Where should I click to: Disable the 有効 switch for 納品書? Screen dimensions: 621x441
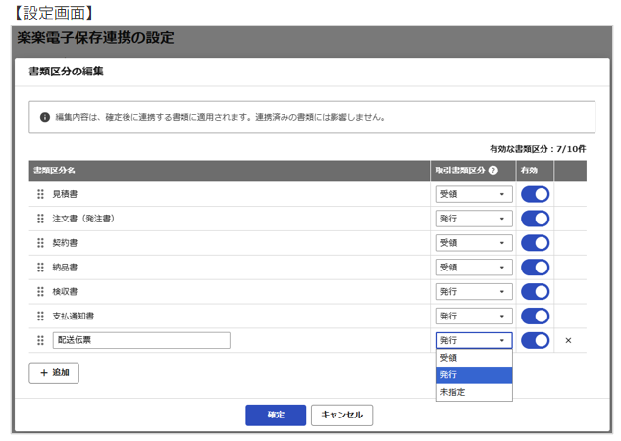[535, 268]
